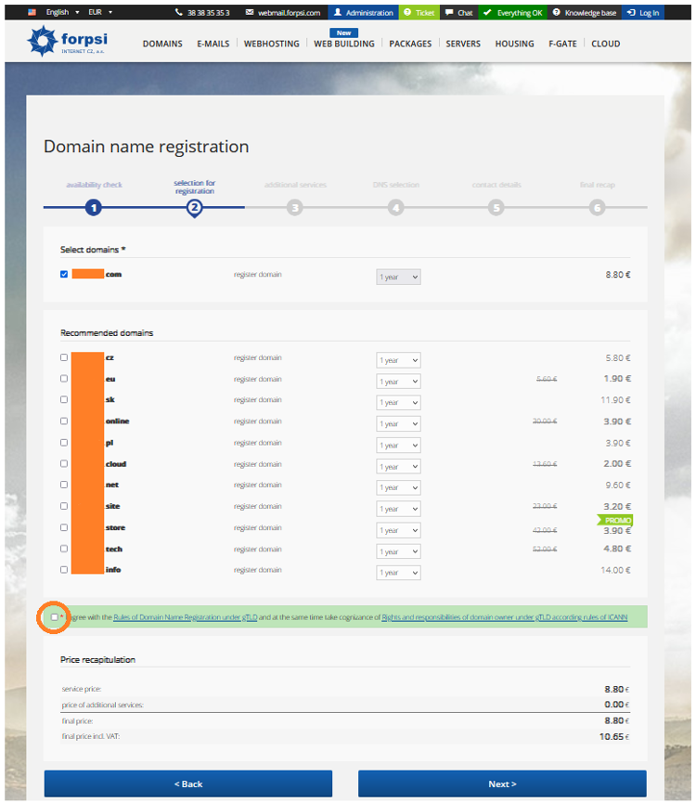
Task: Open Chat from top bar
Action: point(458,13)
